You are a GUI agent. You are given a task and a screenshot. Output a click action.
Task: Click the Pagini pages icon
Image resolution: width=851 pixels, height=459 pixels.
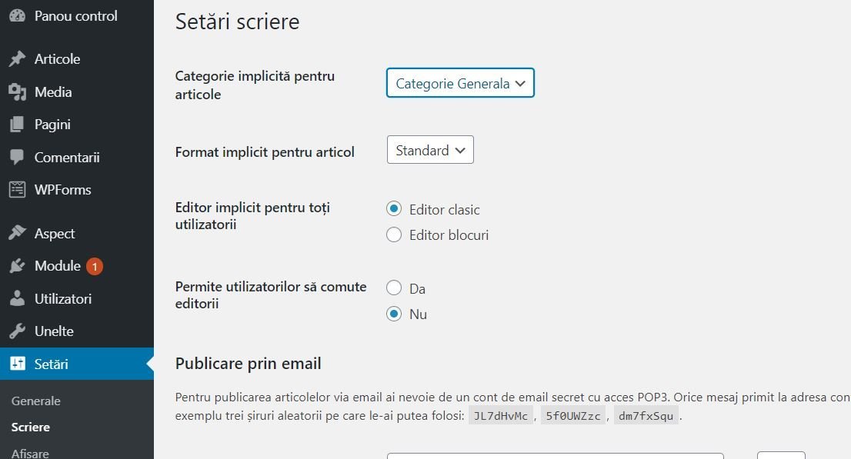[17, 125]
